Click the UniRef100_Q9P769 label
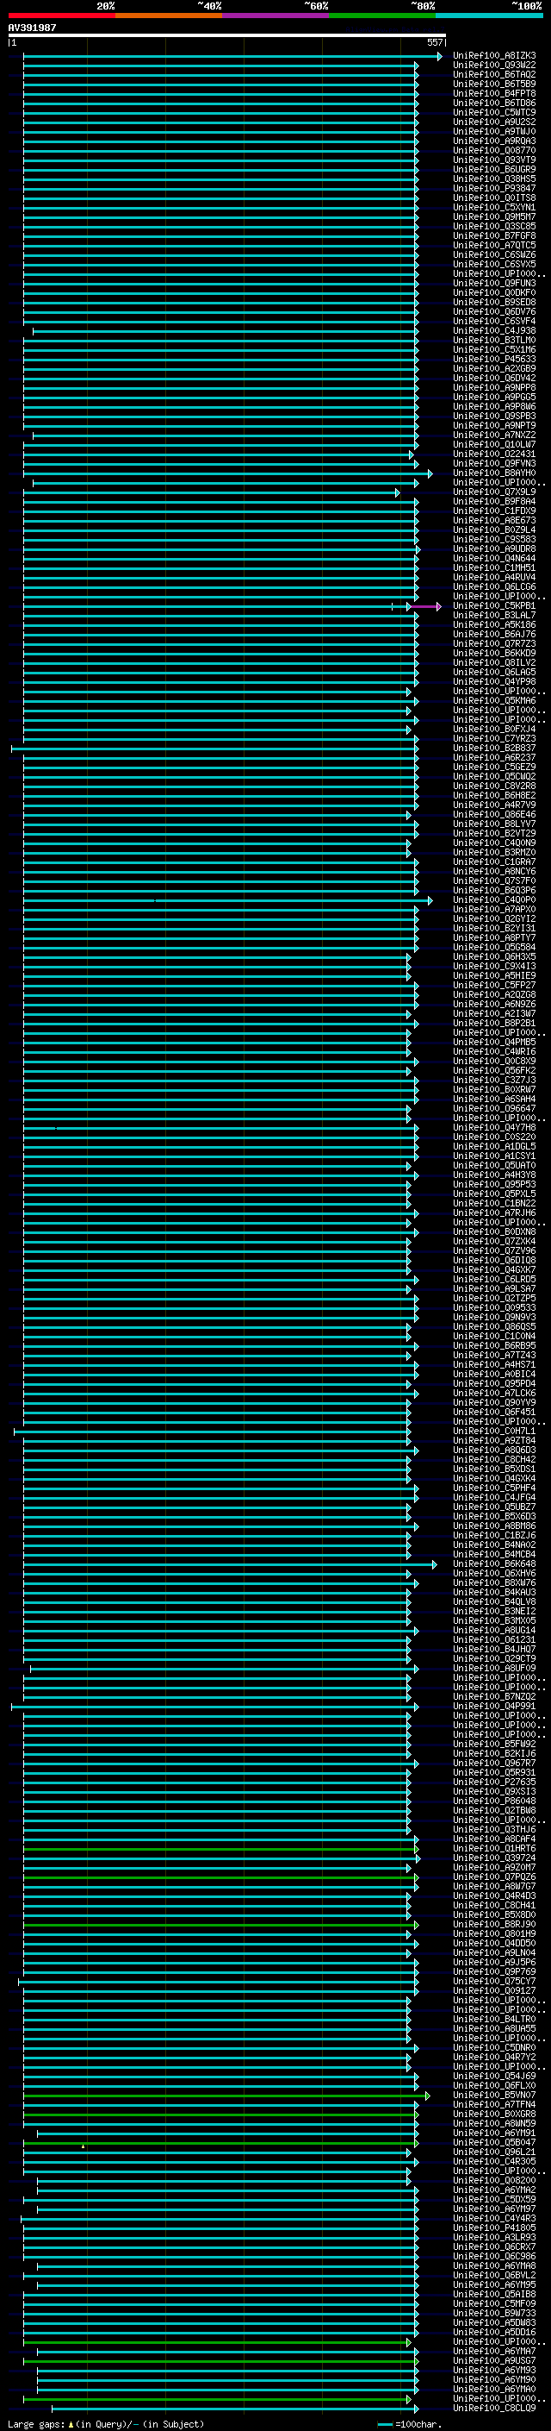 (x=494, y=1972)
